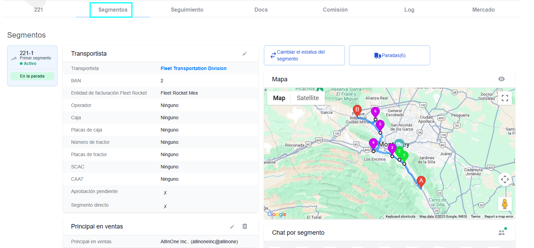Click the X mark for Segmento directo
Image resolution: width=534 pixels, height=248 pixels.
(x=165, y=206)
